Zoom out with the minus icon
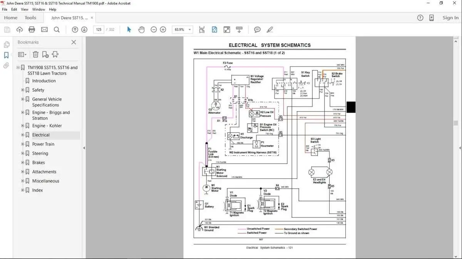The height and width of the screenshot is (259, 462). click(154, 30)
